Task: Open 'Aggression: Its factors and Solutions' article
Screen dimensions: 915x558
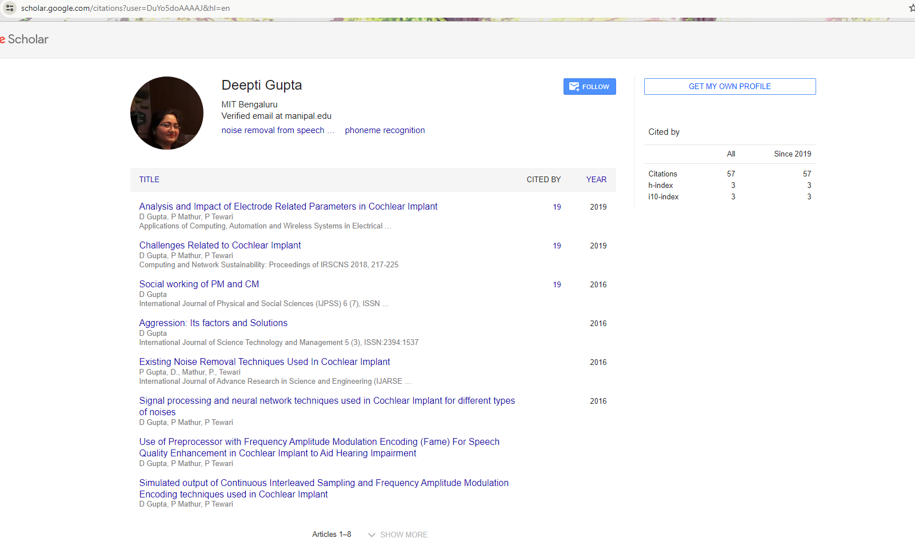Action: [213, 323]
